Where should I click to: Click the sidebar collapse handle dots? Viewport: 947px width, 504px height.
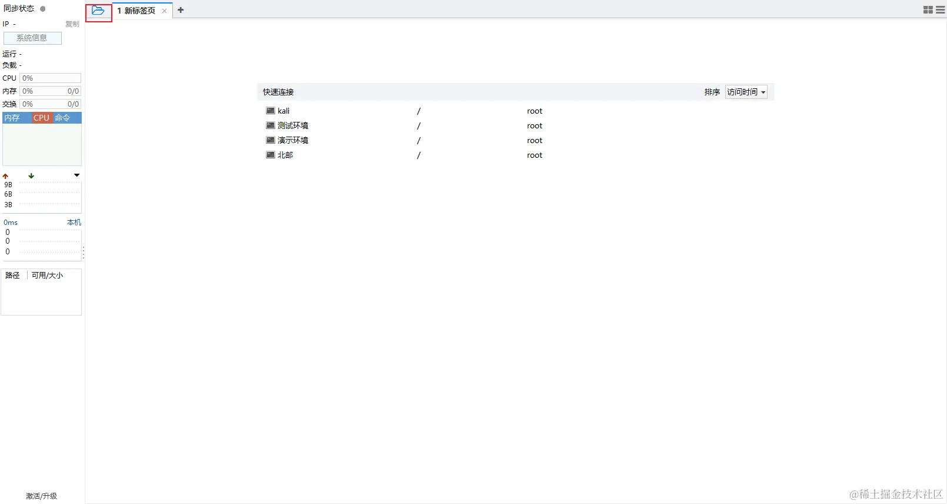(x=84, y=252)
